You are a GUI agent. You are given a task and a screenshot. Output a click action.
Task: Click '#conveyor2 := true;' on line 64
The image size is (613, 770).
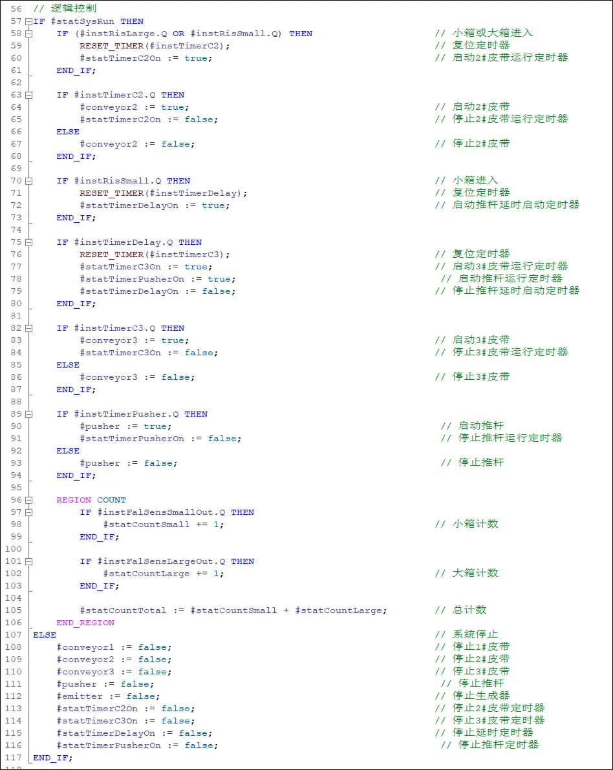(x=134, y=107)
